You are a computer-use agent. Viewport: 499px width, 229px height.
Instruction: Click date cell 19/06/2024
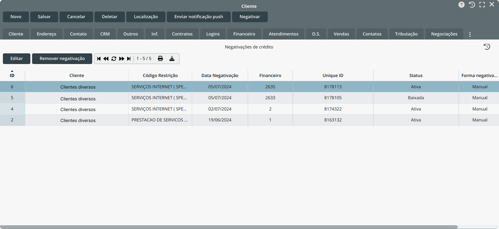click(x=220, y=120)
